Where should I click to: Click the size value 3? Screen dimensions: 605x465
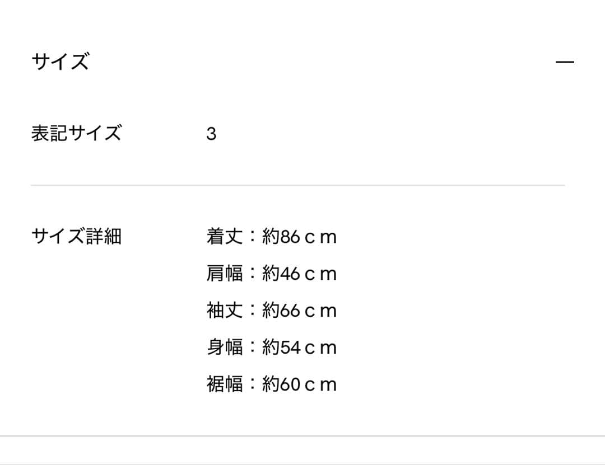click(212, 132)
